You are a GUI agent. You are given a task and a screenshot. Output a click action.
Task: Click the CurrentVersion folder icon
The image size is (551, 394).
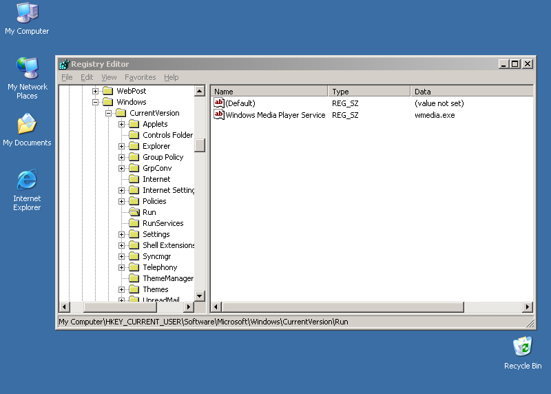click(x=121, y=113)
